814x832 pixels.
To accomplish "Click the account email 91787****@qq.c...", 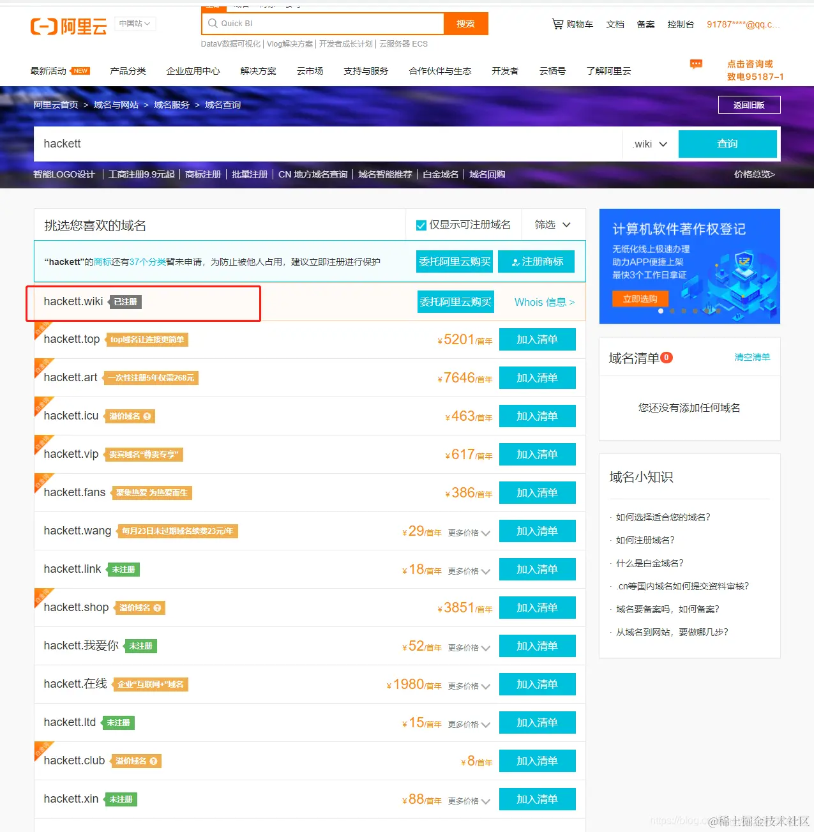I will (743, 24).
